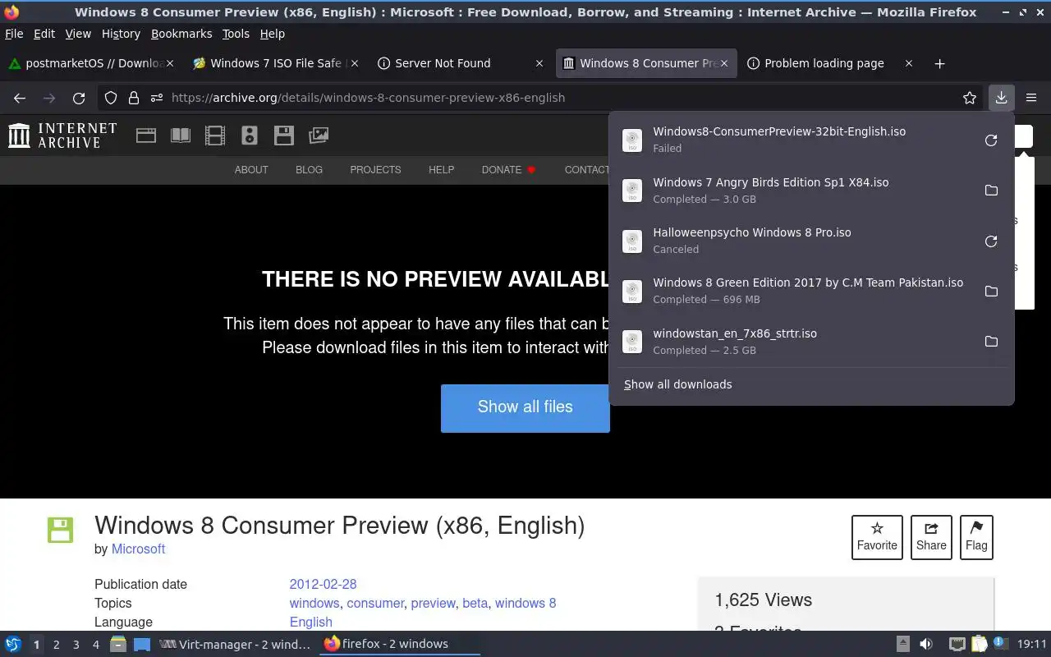The image size is (1051, 657).
Task: Retry the canceled Halloweenpsycho Windows 8 Pro download
Action: pyautogui.click(x=991, y=241)
